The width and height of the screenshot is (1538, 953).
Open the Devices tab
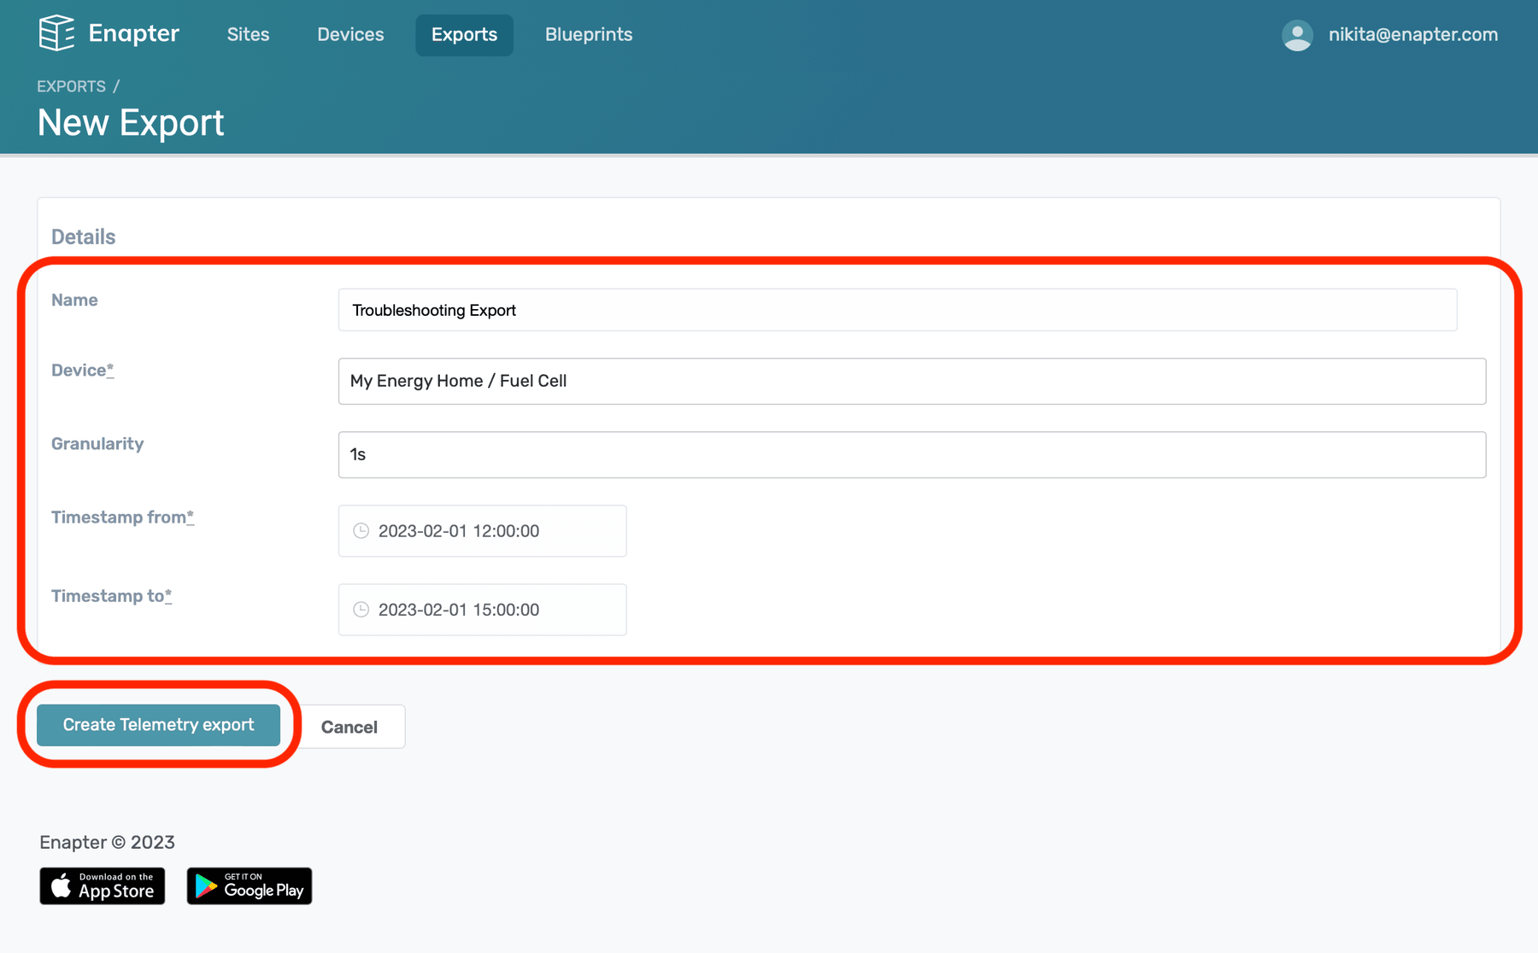click(x=349, y=35)
